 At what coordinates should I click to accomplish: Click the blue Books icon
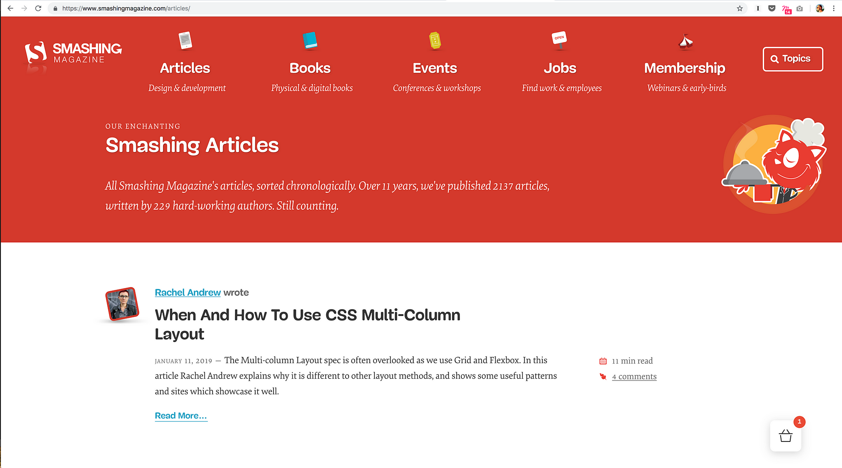(310, 41)
